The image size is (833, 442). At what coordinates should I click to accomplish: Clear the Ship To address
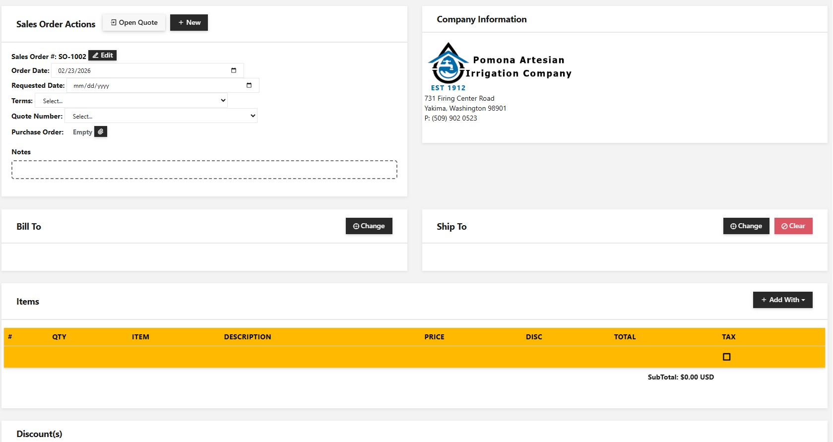793,226
